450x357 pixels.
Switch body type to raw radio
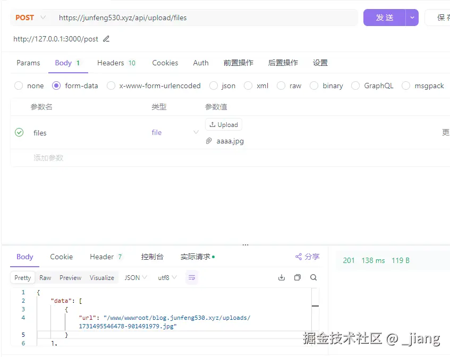click(x=281, y=85)
